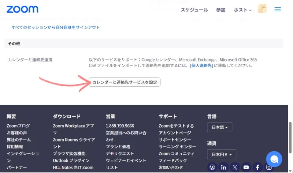The image size is (293, 173).
Task: Follow the 個人連絡先 link
Action: pos(201,65)
